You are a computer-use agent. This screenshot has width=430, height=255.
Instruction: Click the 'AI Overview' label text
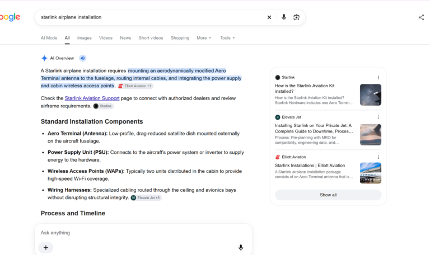62,58
